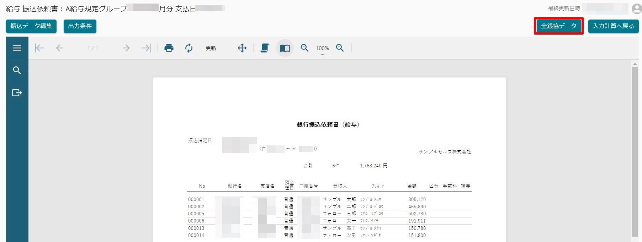Click the 6件 count text
The width and height of the screenshot is (642, 242).
pyautogui.click(x=336, y=166)
